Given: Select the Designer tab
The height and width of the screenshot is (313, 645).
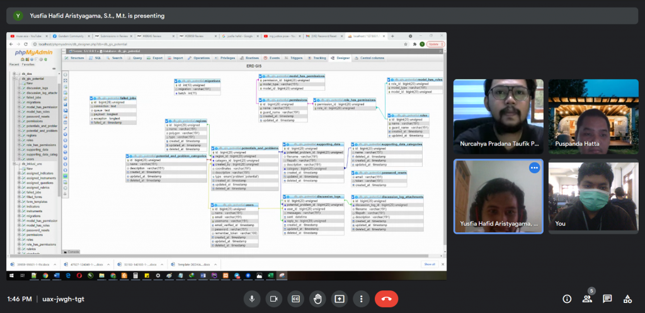Looking at the screenshot, I should (341, 58).
